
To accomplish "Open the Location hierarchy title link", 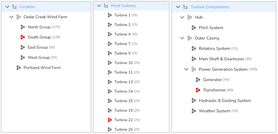I will coord(27,7).
